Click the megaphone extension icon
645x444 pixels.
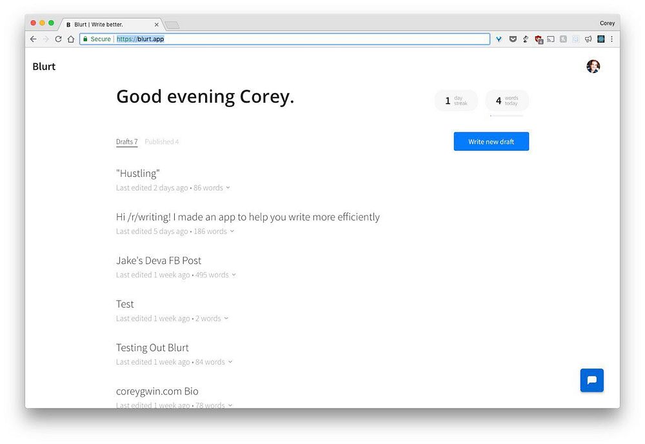click(x=588, y=39)
